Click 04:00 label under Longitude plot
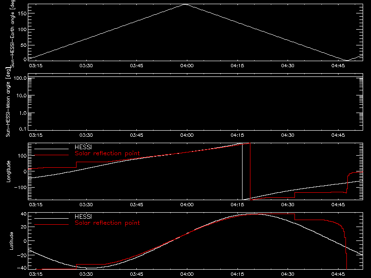The image size is (371, 278). pyautogui.click(x=187, y=204)
